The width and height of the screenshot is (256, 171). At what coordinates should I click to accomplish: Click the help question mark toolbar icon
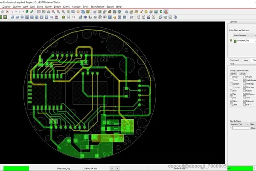tap(175, 17)
